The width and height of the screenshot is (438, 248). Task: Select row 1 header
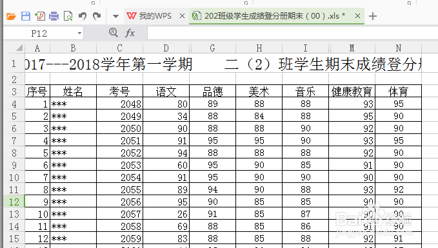14,63
